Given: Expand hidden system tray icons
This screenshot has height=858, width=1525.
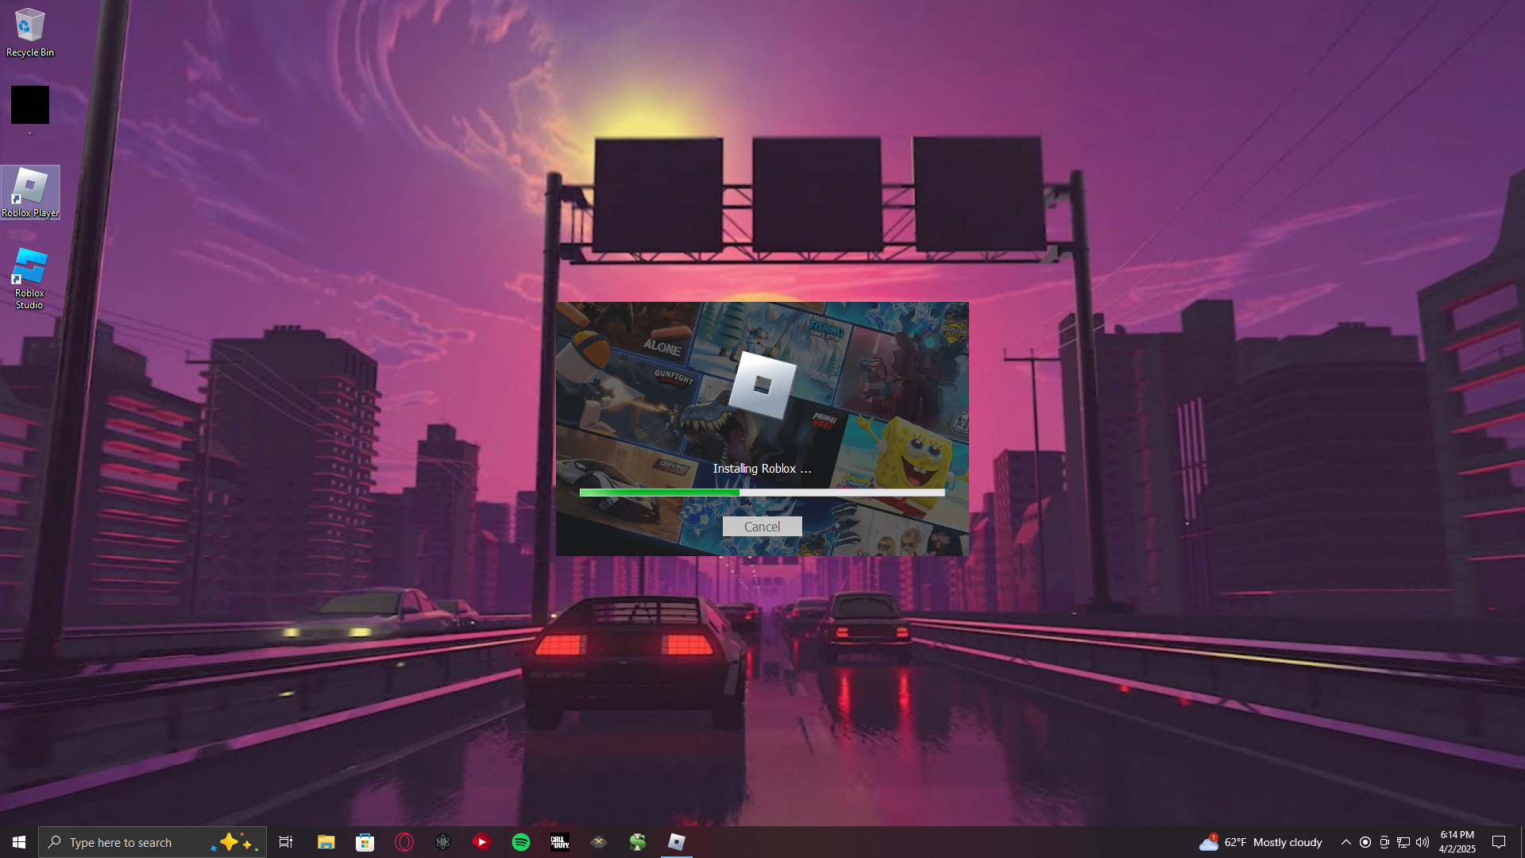Looking at the screenshot, I should point(1345,842).
